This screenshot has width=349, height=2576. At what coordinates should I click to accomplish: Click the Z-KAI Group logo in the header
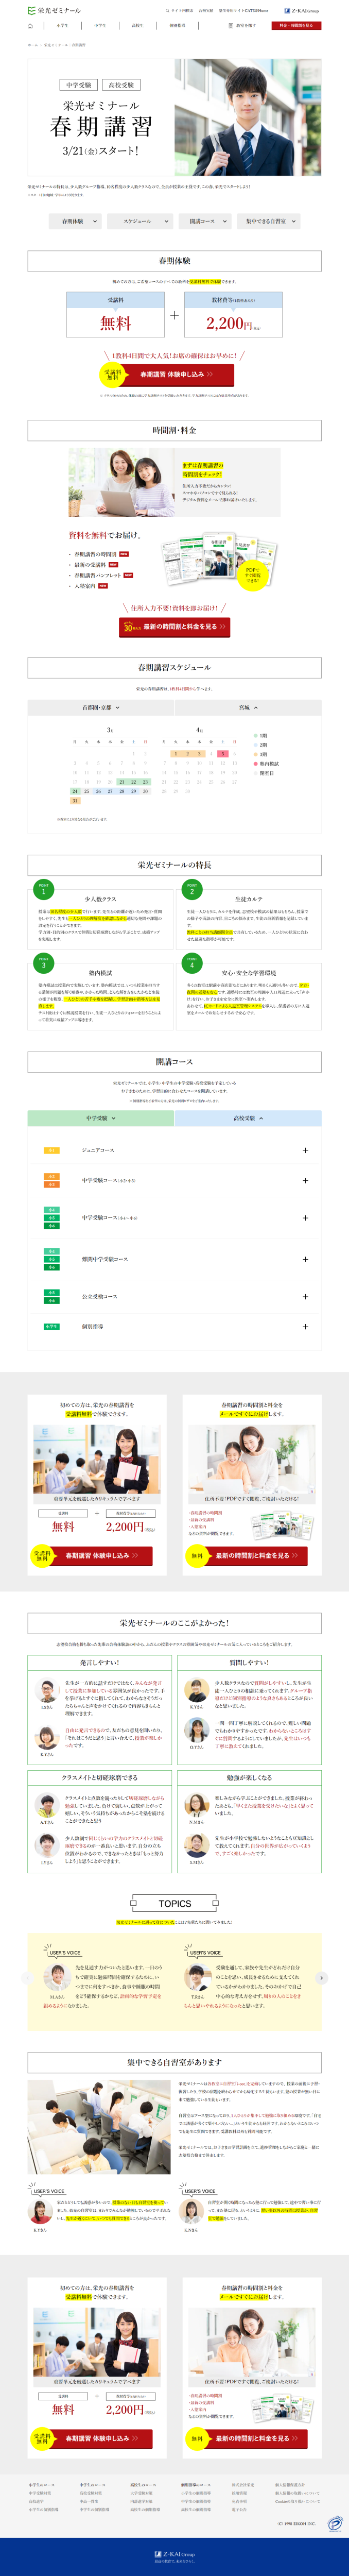point(302,10)
